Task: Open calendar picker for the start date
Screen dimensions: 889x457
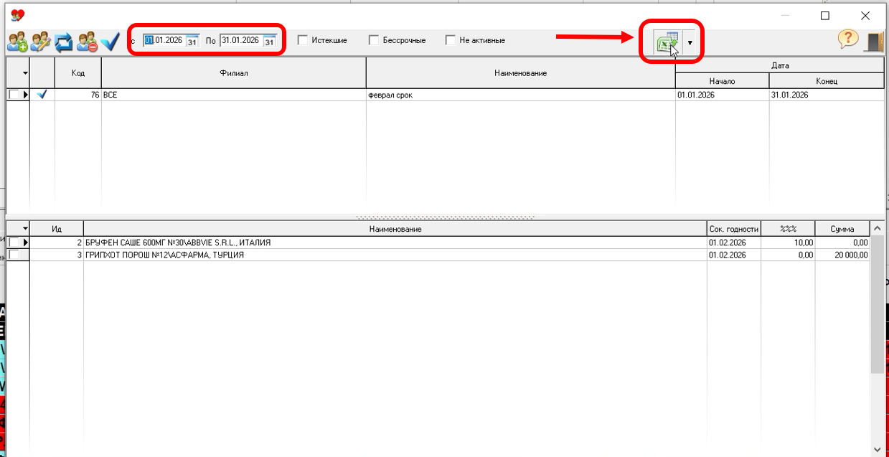Action: [192, 41]
